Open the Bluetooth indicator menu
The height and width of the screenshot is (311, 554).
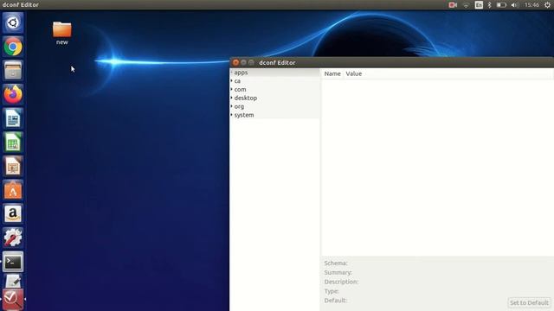pos(489,5)
